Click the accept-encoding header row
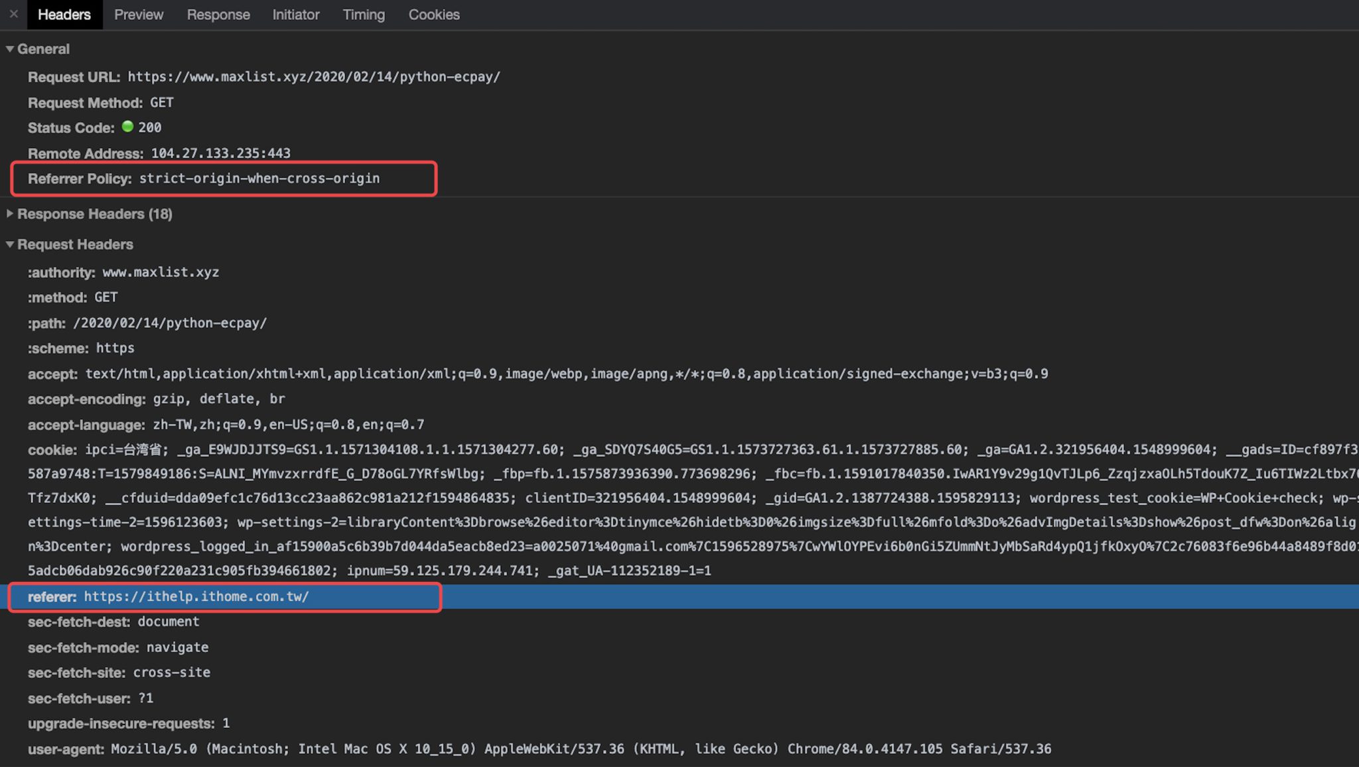 coord(156,399)
